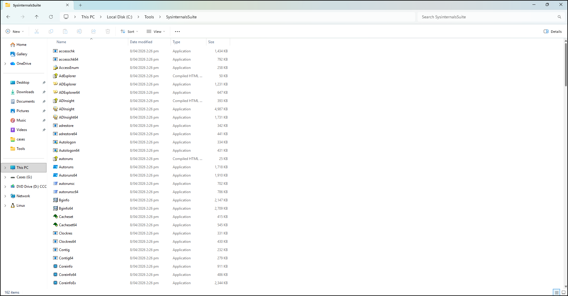The image size is (568, 296).
Task: Click the PC monitor icon in address bar
Action: 66,17
